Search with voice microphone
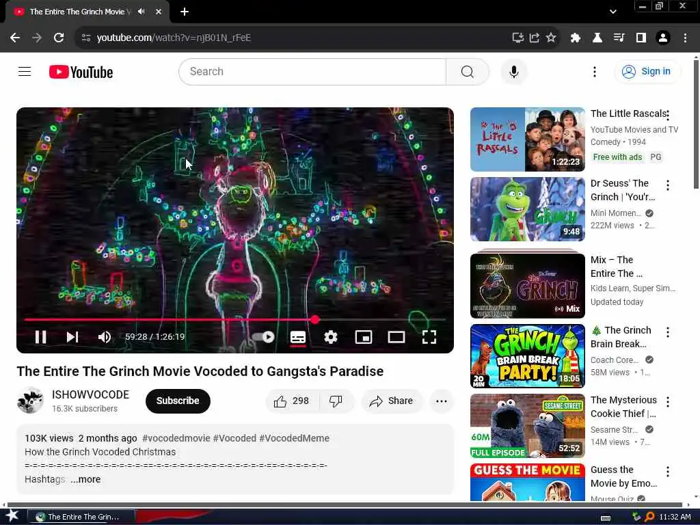The image size is (700, 525). (x=514, y=71)
